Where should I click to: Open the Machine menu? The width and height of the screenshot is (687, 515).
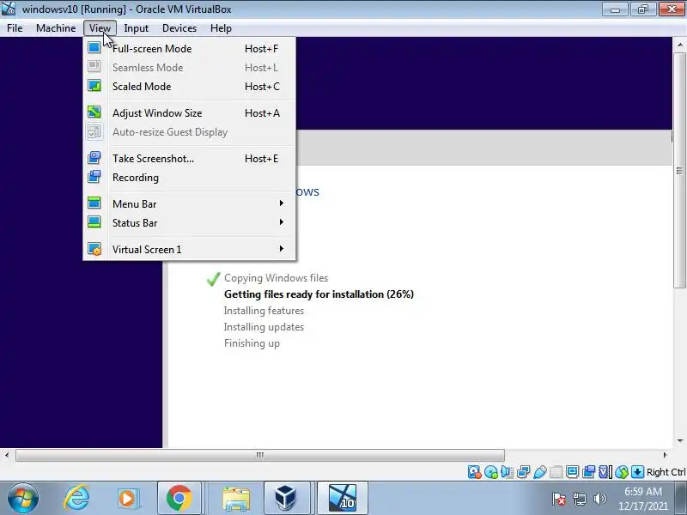[56, 28]
